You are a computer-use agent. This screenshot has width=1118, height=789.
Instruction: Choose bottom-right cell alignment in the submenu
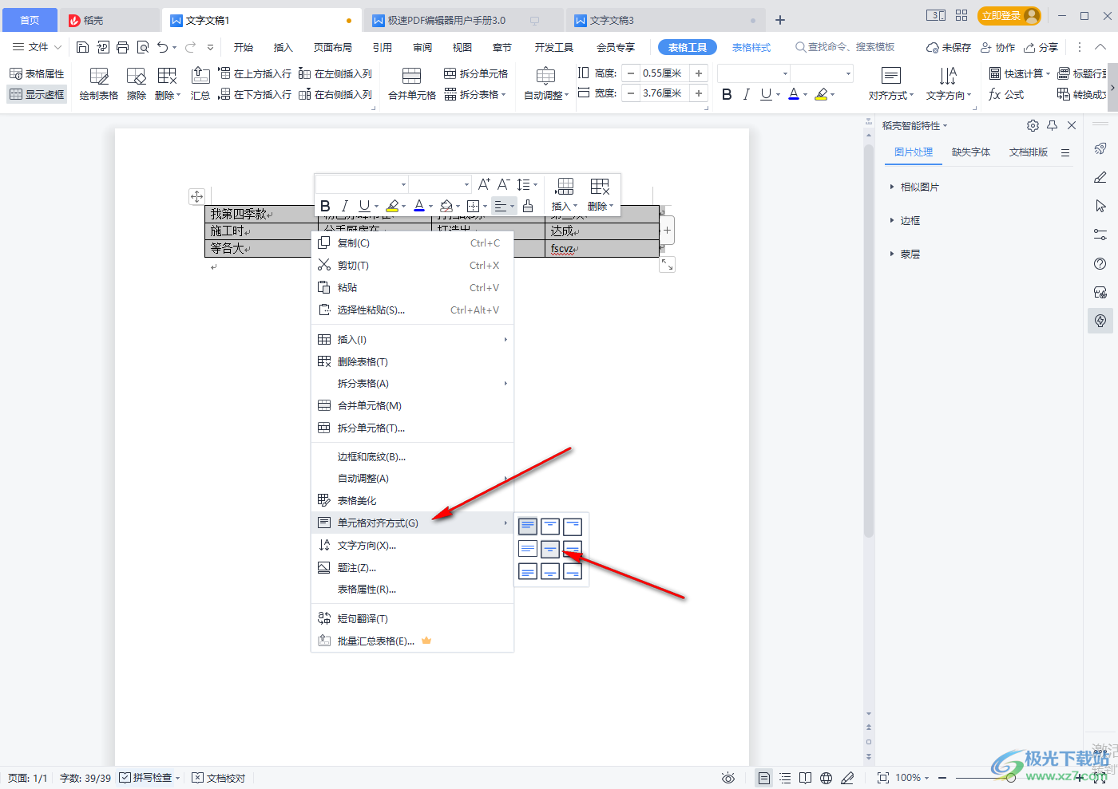[573, 571]
